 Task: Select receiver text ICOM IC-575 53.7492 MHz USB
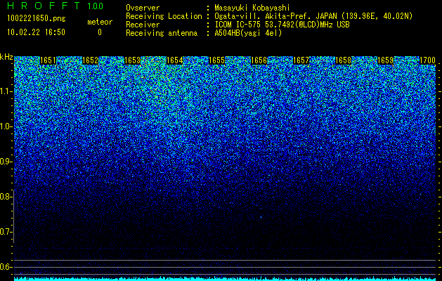point(282,25)
